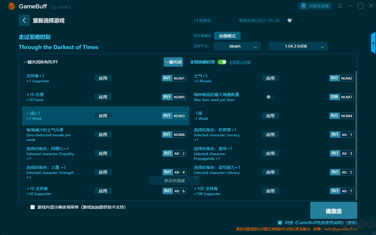Toggle Max item stack per item switch
Image resolution: width=376 pixels, height=235 pixels.
(271, 97)
